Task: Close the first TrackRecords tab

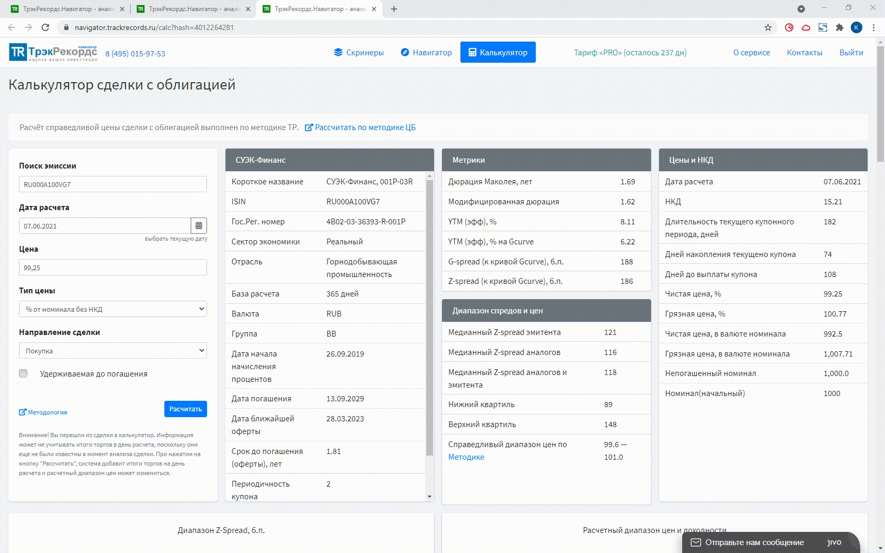Action: pos(122,9)
